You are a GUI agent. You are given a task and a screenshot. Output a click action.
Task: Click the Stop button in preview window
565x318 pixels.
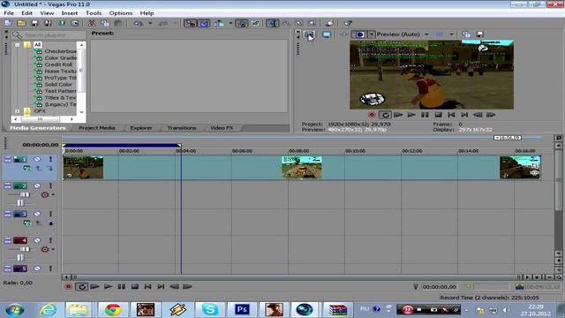pos(438,115)
